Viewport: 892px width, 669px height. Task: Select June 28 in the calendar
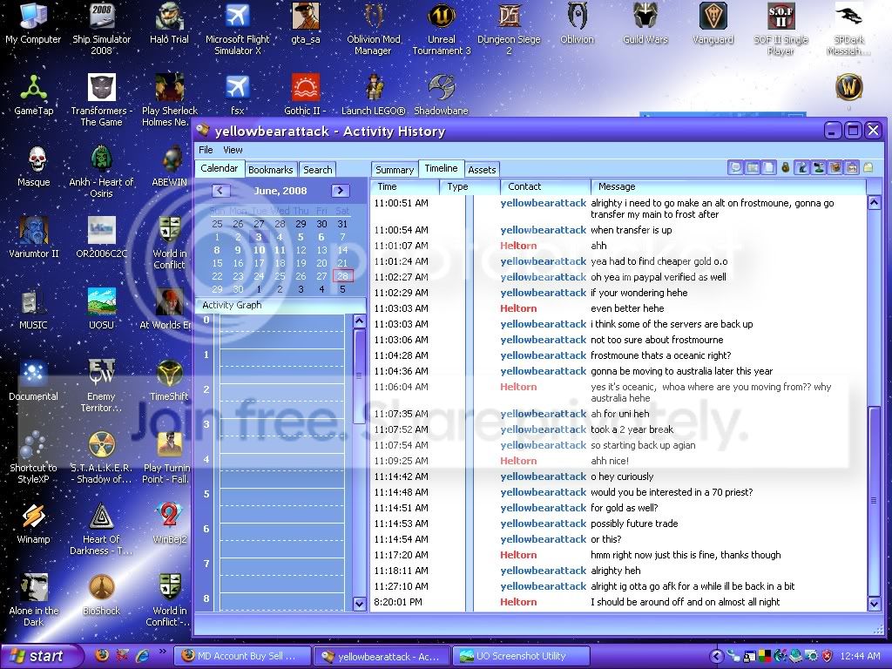point(342,276)
